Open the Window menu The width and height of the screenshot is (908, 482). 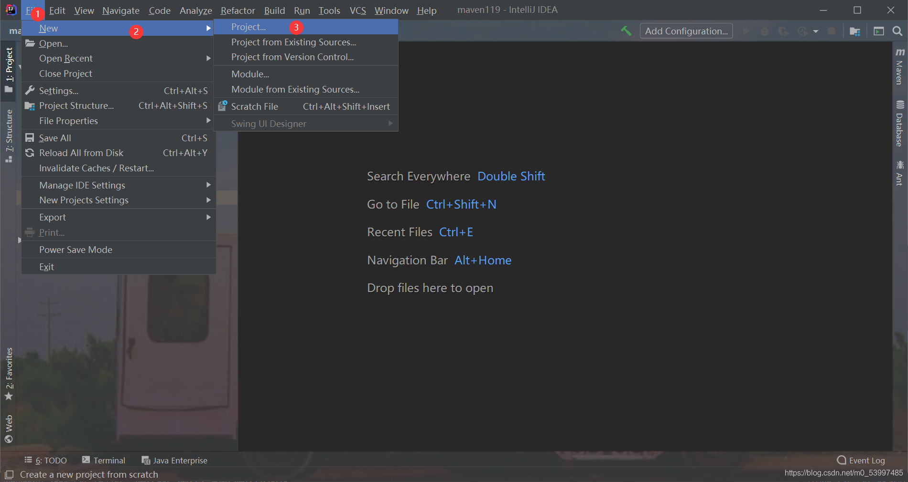click(x=391, y=10)
